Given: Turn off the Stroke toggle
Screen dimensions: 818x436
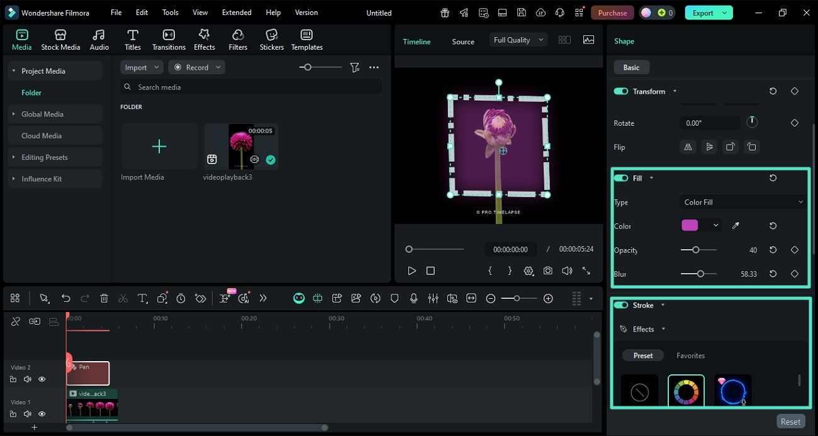Looking at the screenshot, I should 621,305.
